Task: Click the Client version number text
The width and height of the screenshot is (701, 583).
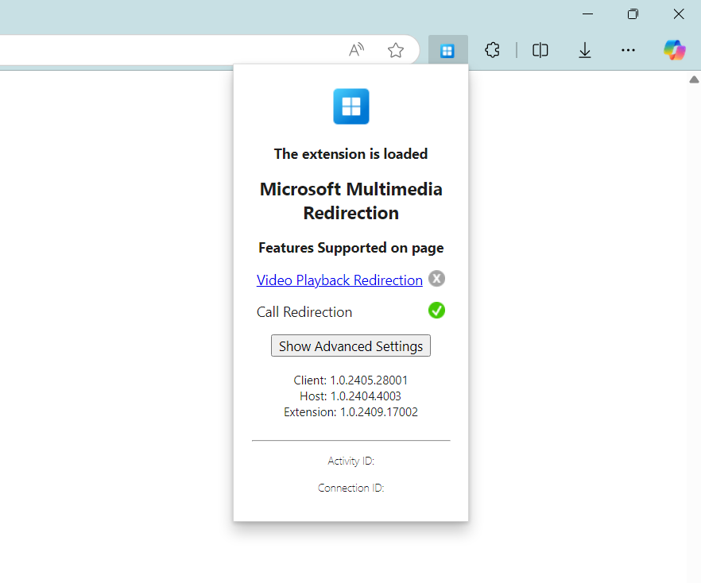Action: point(350,380)
